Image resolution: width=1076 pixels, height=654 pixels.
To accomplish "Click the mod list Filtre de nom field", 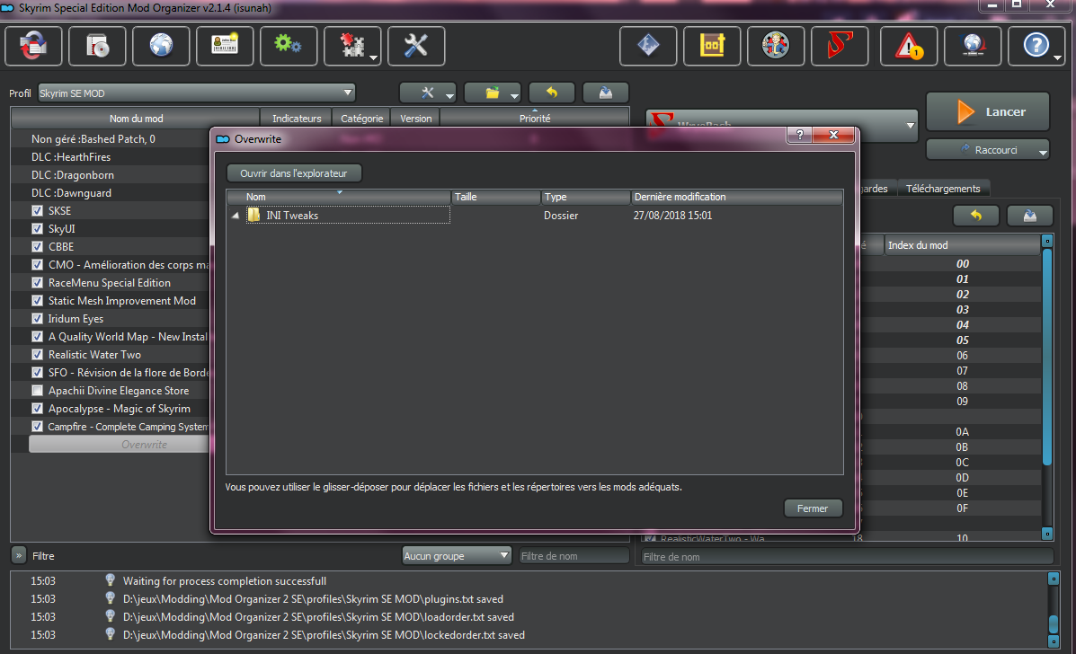I will (574, 556).
